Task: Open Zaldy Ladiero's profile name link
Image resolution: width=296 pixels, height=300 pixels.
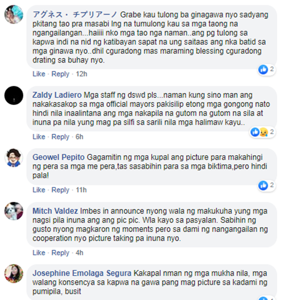Action: (x=57, y=95)
